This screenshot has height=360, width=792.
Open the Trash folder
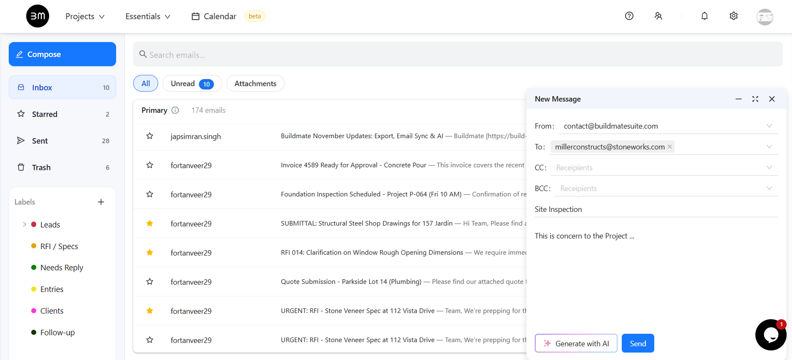(62, 167)
